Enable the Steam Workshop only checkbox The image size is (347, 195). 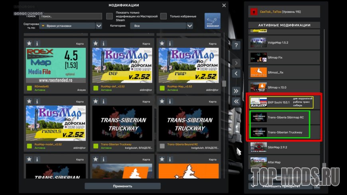(109, 16)
